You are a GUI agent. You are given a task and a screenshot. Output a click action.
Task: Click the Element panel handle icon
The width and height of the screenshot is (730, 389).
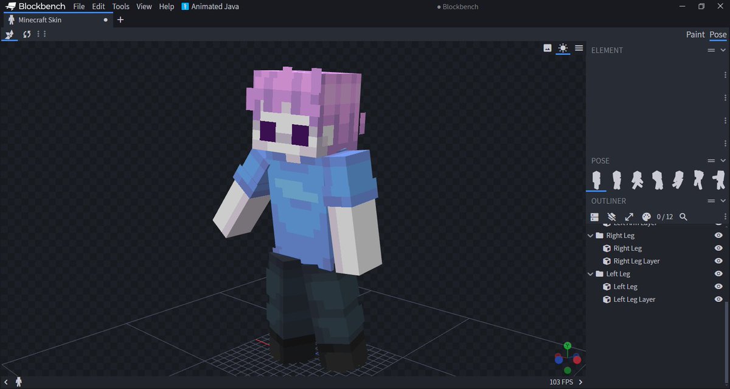pos(711,51)
